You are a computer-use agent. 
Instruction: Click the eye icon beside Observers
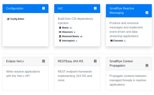coord(60,32)
